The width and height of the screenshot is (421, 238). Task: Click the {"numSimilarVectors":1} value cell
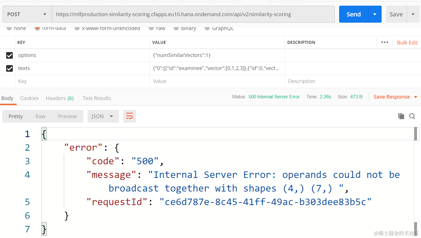tap(217, 55)
